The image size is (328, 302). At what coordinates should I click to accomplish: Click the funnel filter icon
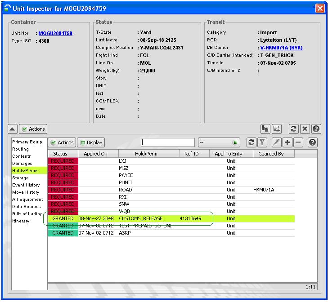262,142
